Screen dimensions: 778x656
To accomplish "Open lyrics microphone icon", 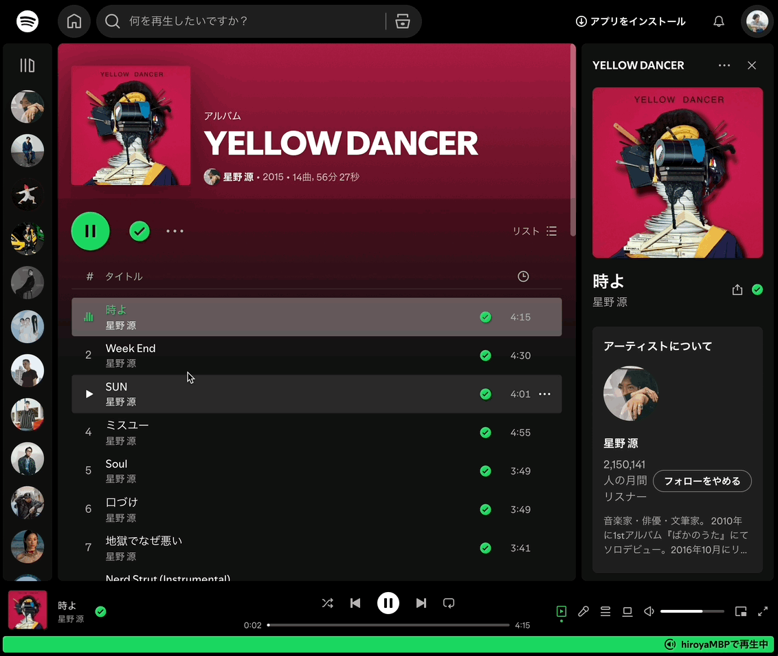I will tap(583, 611).
